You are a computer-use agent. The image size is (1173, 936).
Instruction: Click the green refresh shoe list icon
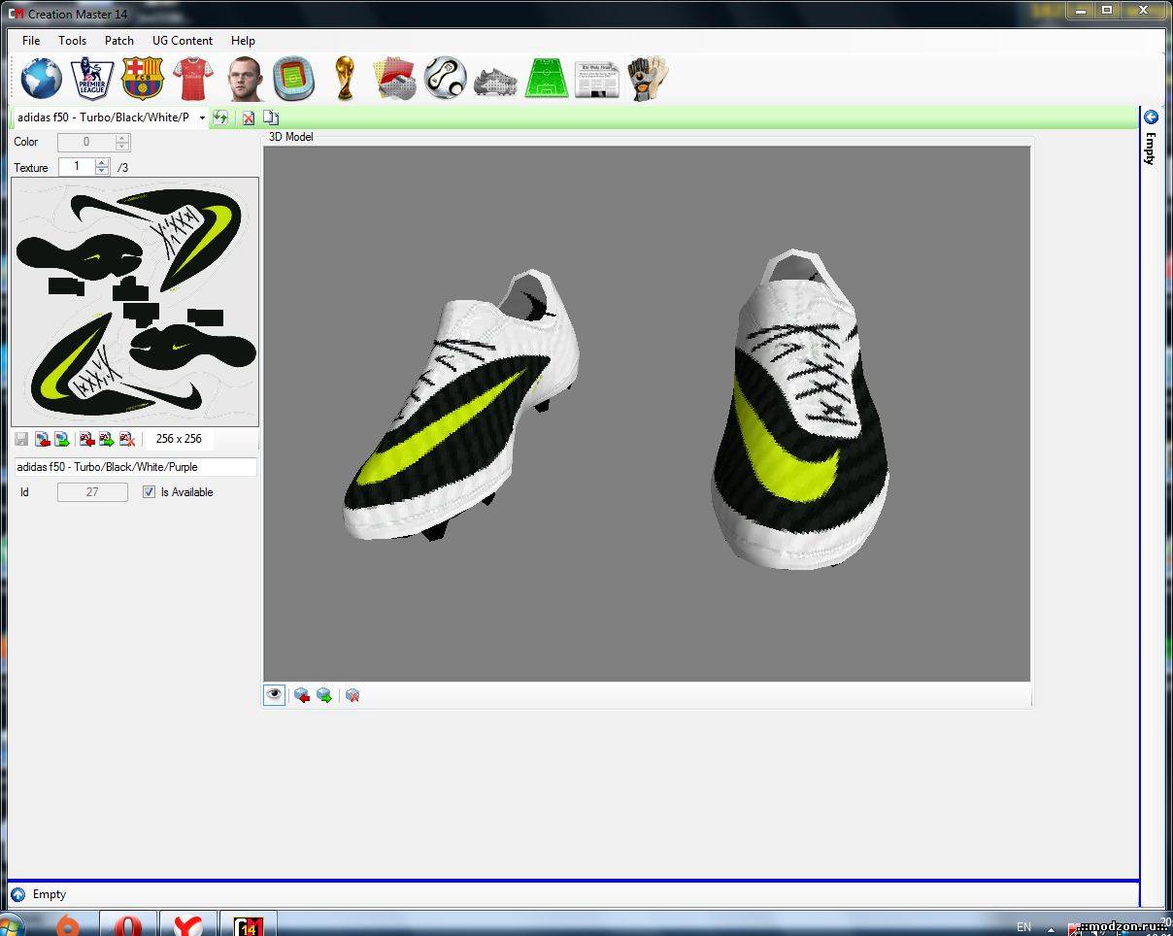[221, 117]
